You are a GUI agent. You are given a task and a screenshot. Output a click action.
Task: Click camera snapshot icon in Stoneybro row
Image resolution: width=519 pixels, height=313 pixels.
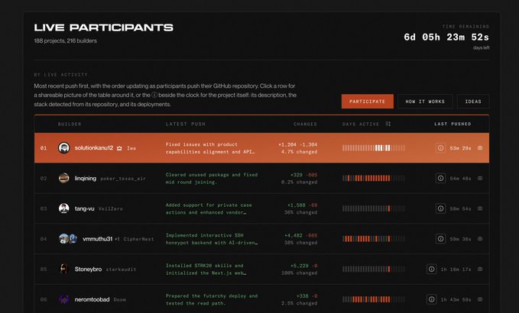click(480, 269)
